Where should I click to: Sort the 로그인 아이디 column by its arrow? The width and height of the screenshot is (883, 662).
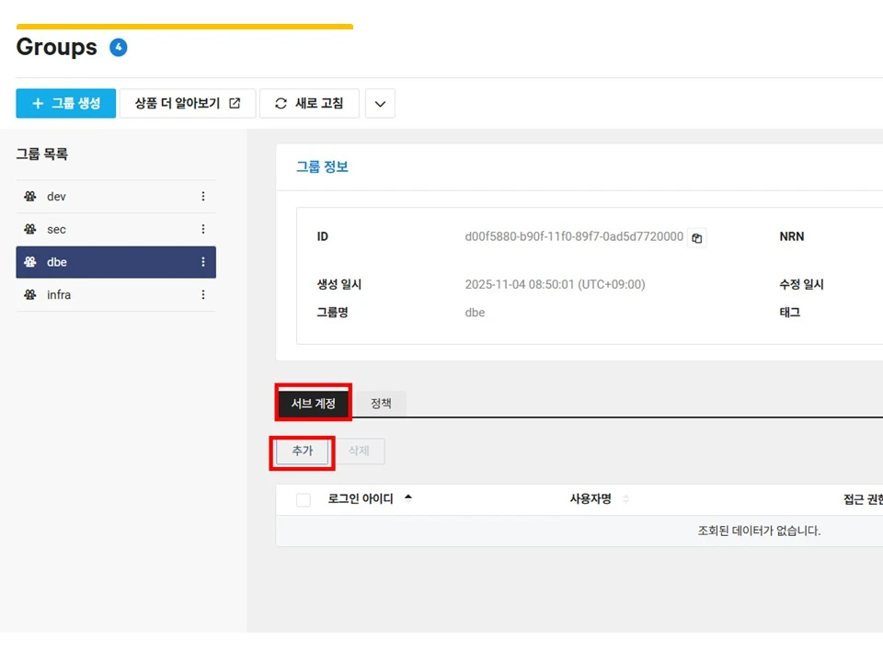click(x=408, y=496)
